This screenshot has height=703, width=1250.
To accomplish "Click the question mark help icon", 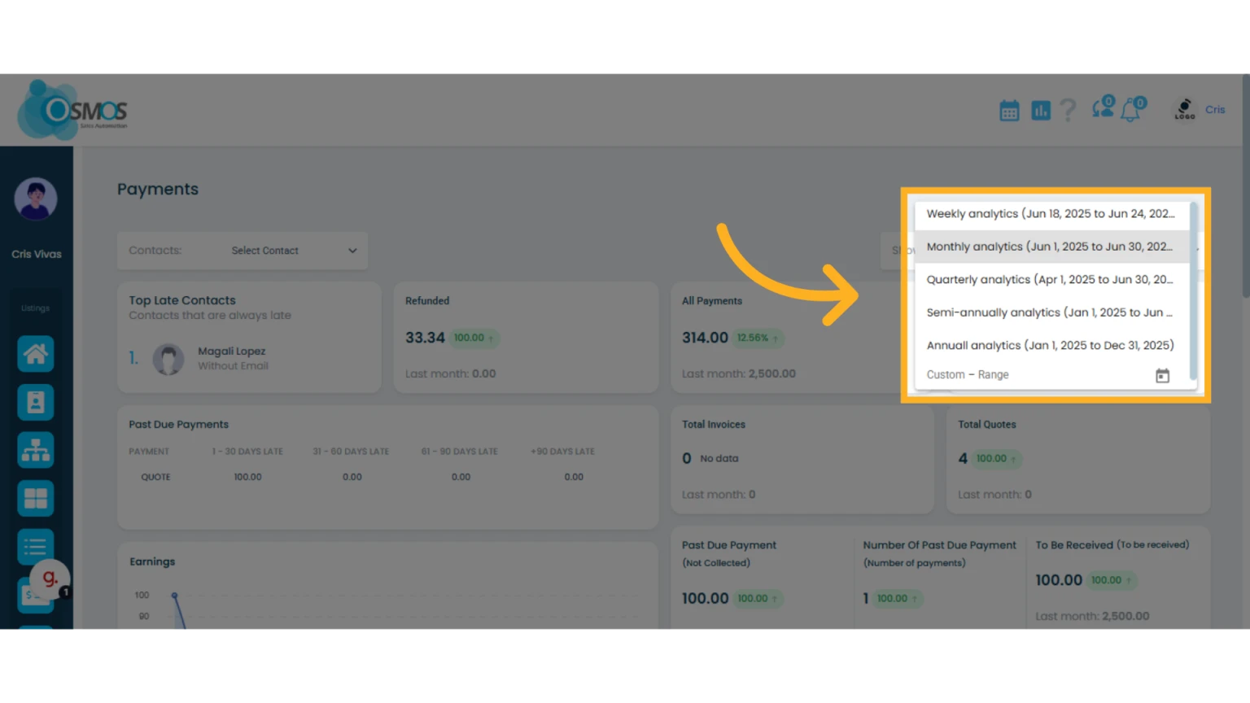I will point(1069,111).
